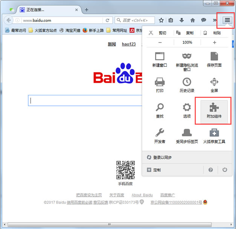Expand the toolbar overflow chevron

(215, 20)
